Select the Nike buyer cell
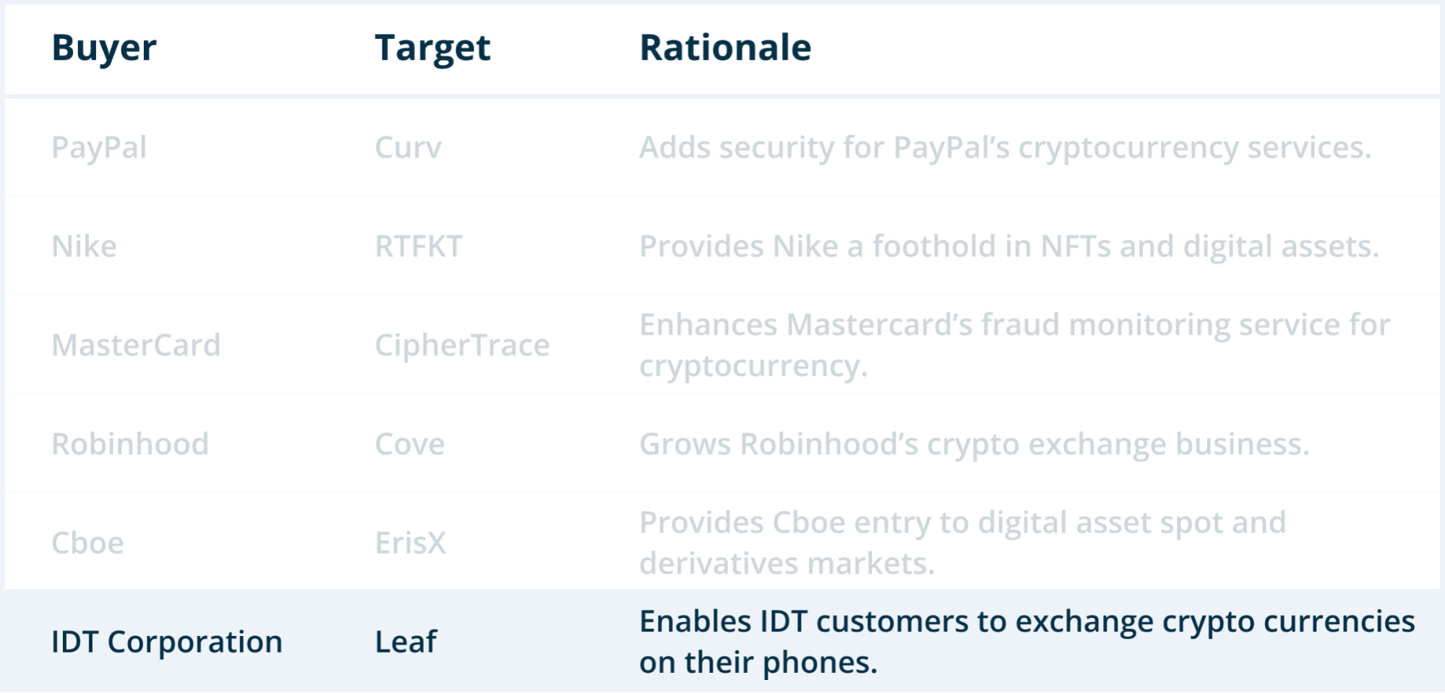Screen dimensions: 1445x693 pos(84,246)
